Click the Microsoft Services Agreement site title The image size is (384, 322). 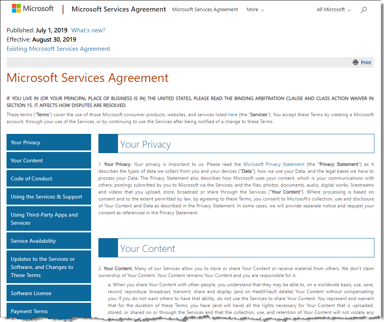pos(119,9)
